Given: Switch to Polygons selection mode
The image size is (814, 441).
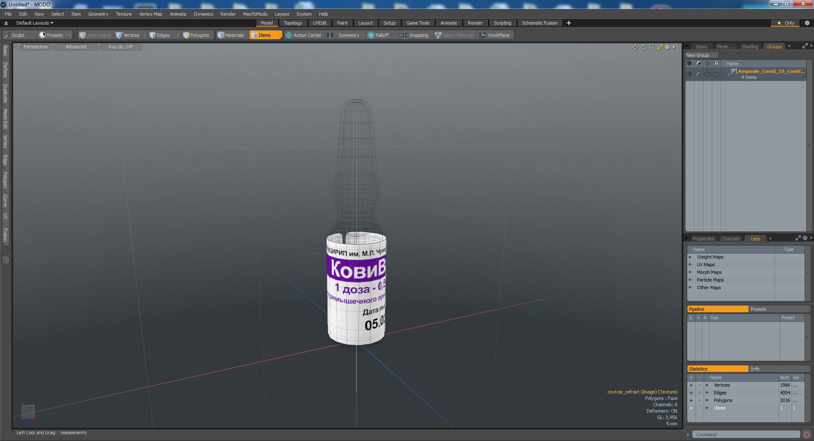Looking at the screenshot, I should 199,35.
